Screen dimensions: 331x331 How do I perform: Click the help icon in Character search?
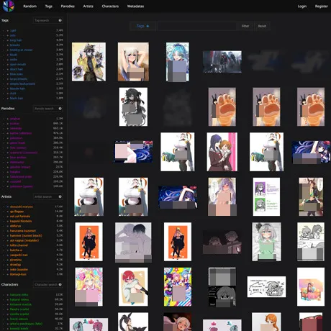60,284
